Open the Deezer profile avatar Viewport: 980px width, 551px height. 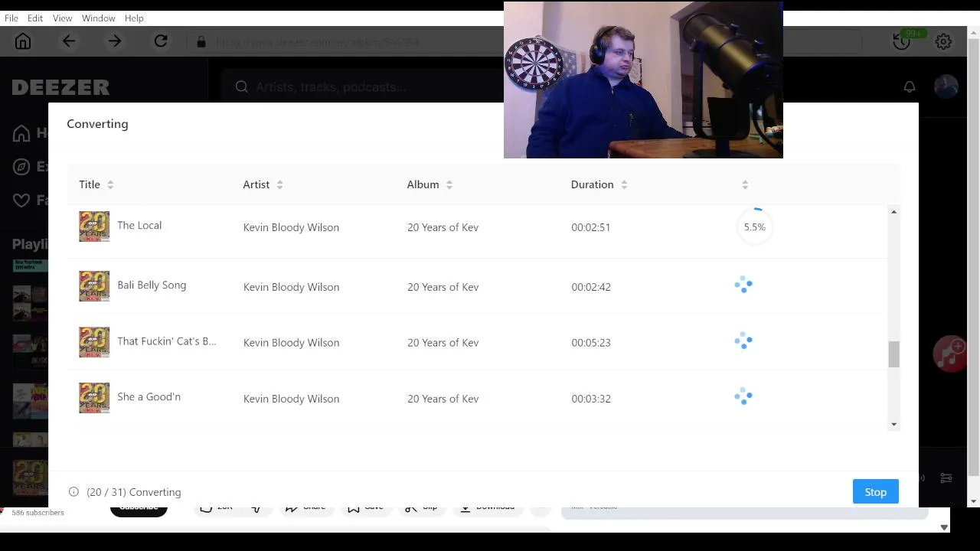(946, 86)
